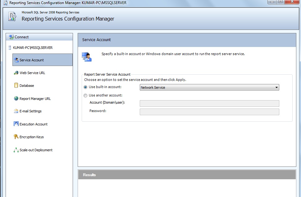Open the Network Service account dropdown

209,87
